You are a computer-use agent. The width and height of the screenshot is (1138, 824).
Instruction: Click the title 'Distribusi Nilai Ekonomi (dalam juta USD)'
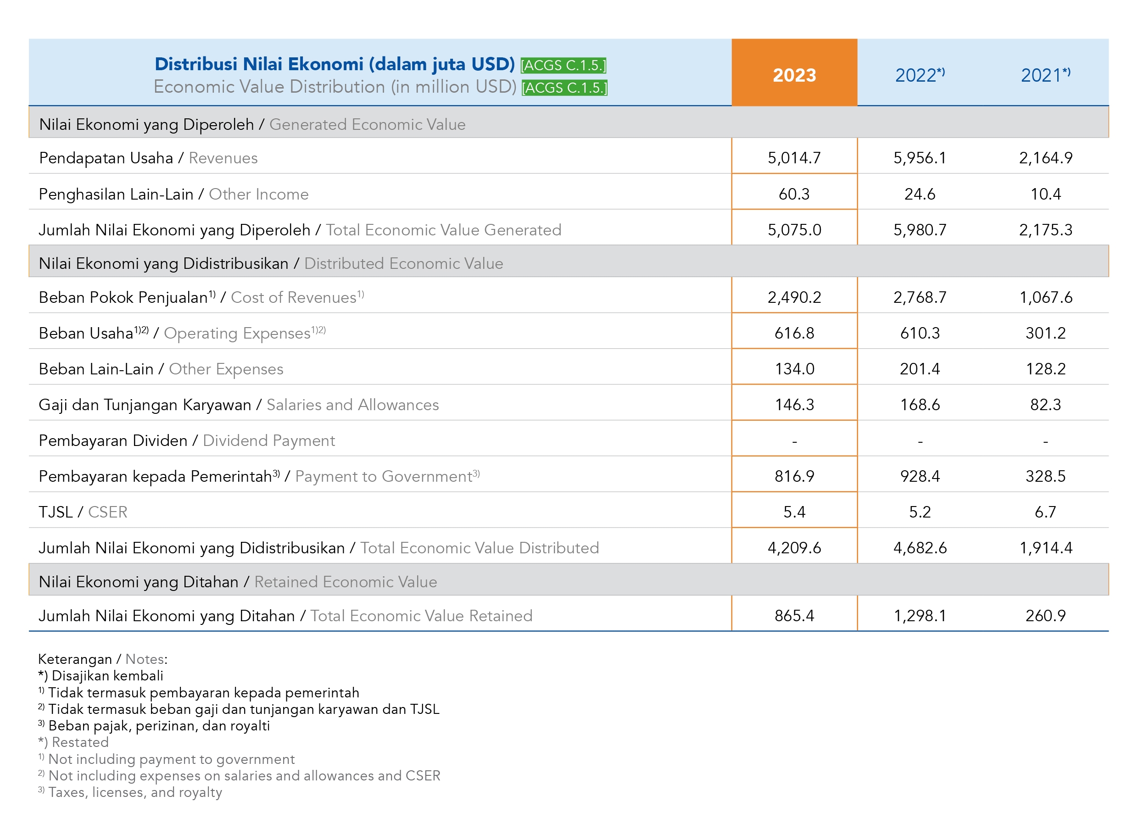335,64
